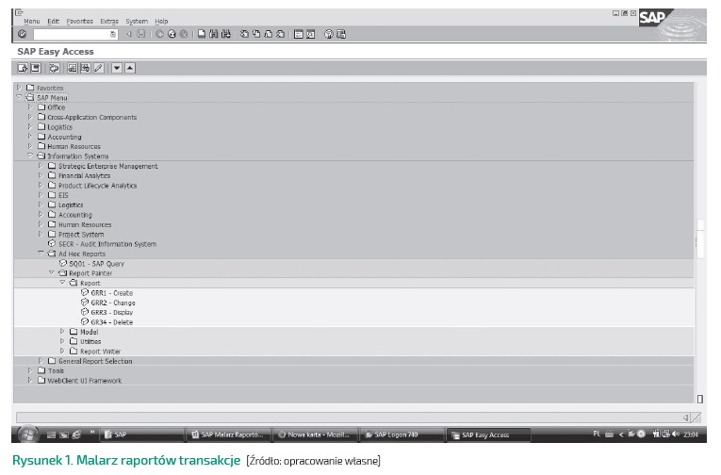Expand the Office folder

click(x=30, y=106)
